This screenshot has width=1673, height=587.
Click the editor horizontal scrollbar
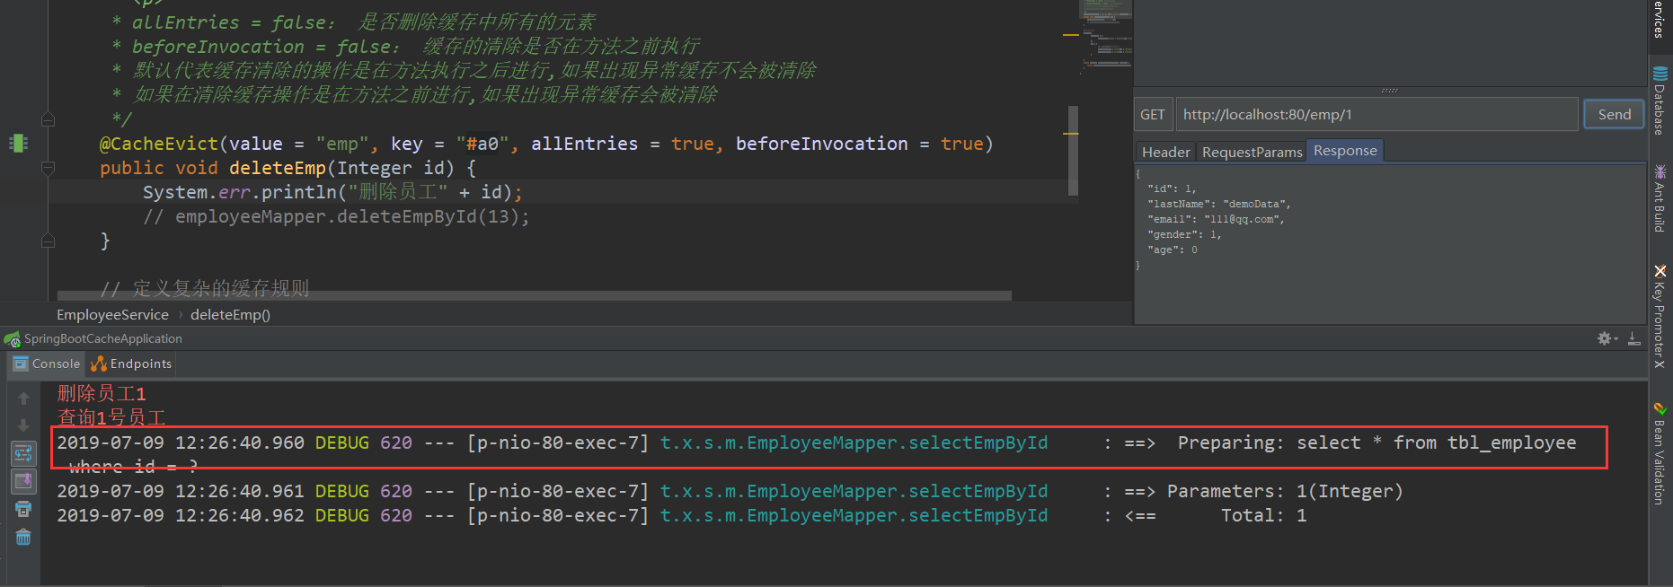pyautogui.click(x=535, y=295)
